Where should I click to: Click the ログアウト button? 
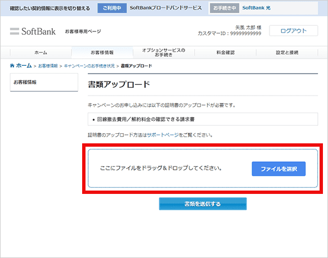click(294, 31)
